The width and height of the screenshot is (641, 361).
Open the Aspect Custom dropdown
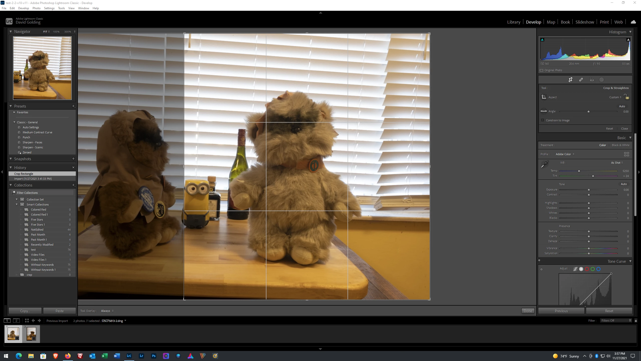[x=615, y=97]
